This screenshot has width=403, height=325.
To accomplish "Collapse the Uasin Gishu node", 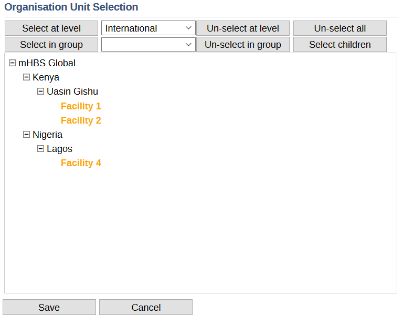I will point(41,92).
